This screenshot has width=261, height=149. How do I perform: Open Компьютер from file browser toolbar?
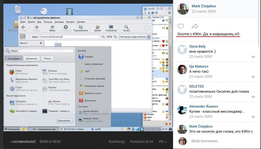tap(111, 28)
